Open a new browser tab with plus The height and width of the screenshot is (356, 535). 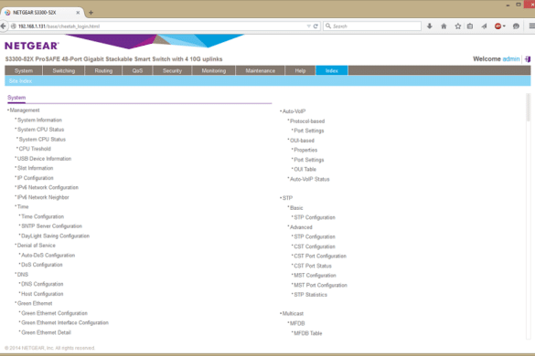click(x=91, y=13)
